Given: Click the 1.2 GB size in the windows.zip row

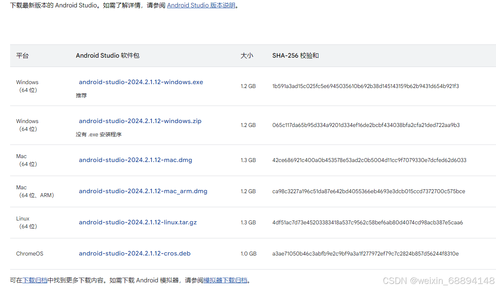Looking at the screenshot, I should click(248, 125).
